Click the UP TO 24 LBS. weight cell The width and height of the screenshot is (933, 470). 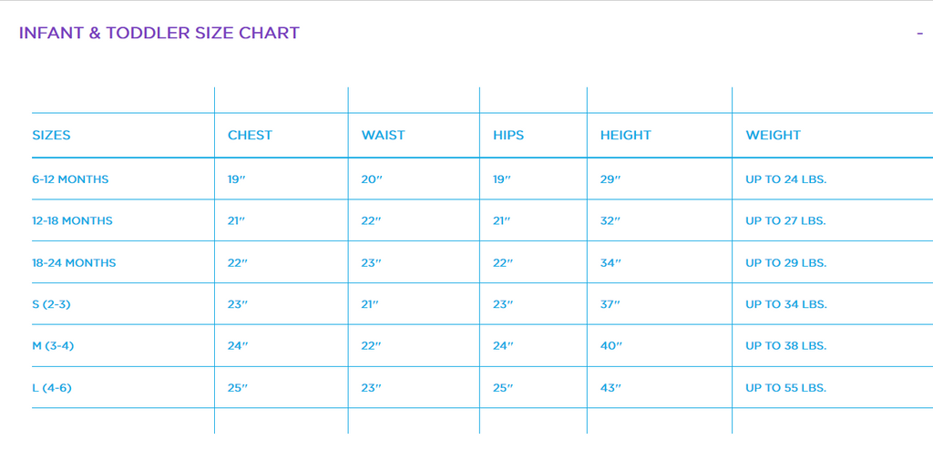point(785,179)
